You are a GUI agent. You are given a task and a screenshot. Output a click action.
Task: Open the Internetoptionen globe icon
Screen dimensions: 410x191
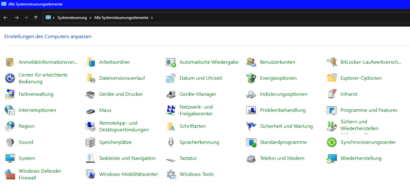10,110
